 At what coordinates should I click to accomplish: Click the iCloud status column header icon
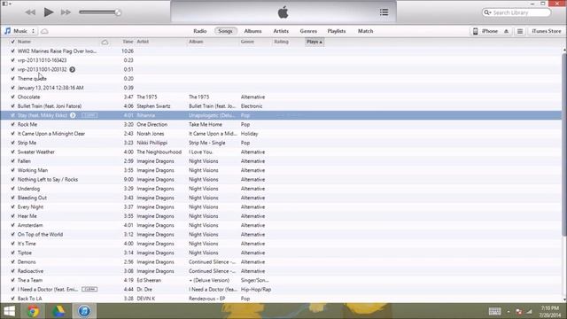tap(105, 43)
